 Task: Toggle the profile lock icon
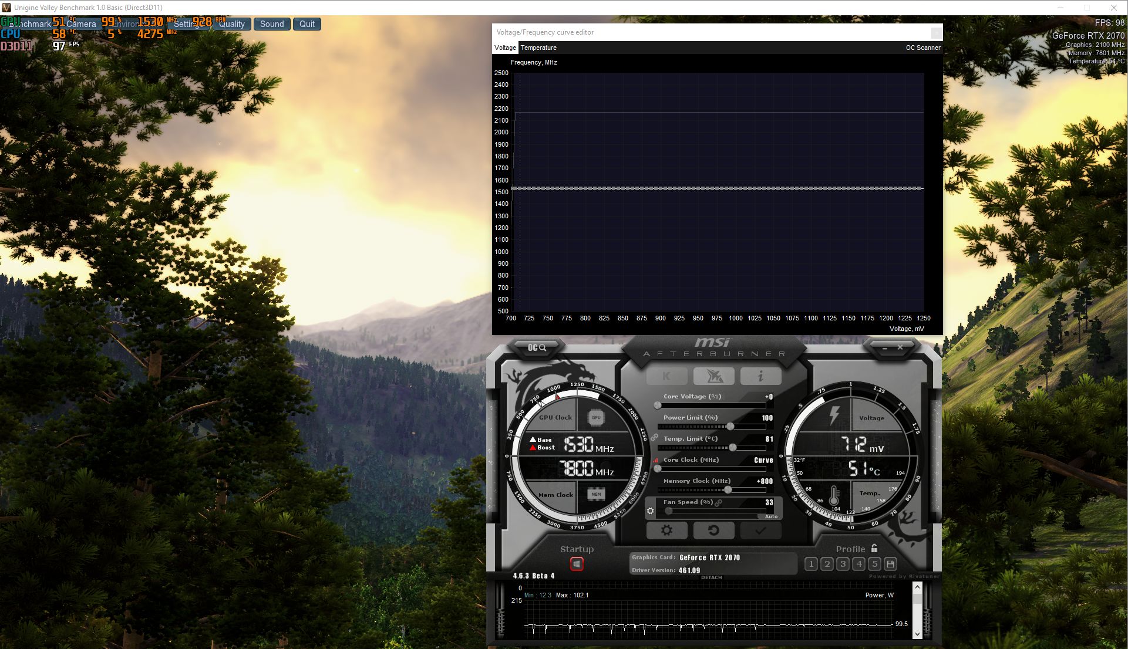tap(874, 549)
